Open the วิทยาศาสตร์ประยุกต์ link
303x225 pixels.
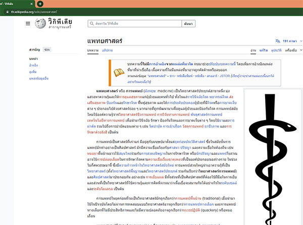click(x=162, y=171)
